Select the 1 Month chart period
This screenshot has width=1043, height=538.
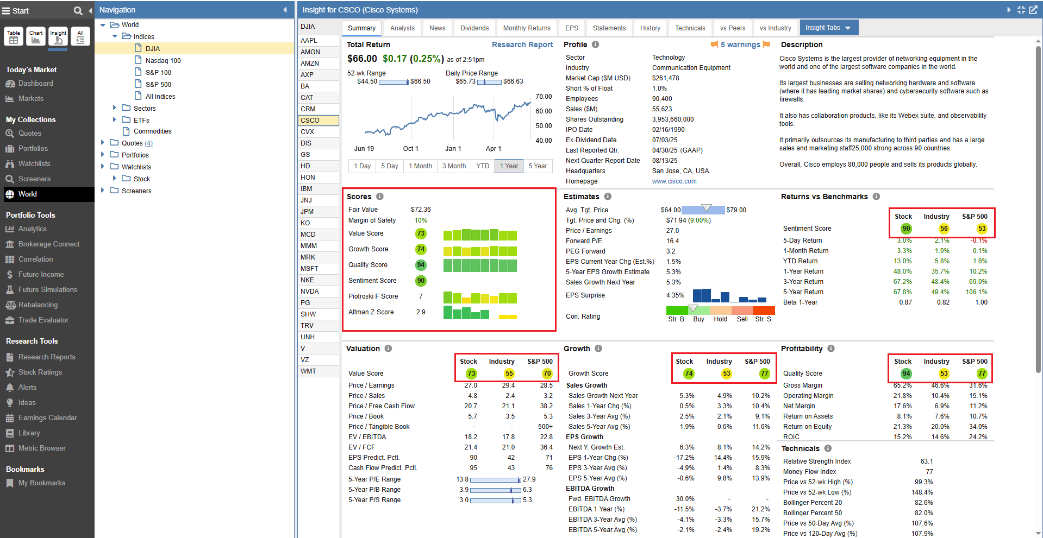(420, 166)
